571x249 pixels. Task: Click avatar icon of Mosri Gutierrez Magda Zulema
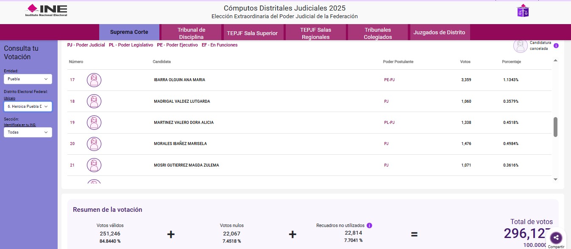(94, 165)
